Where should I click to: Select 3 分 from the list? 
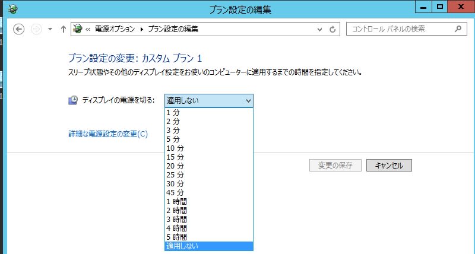(209, 131)
